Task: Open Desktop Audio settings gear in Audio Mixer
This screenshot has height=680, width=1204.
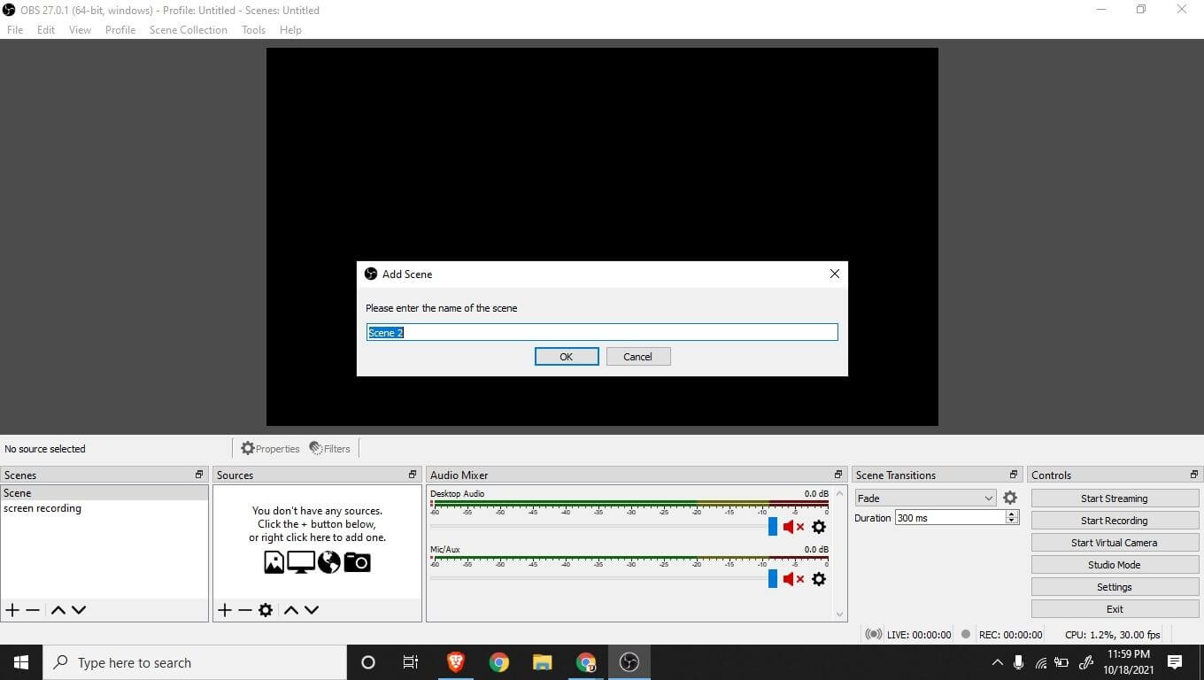Action: point(819,527)
